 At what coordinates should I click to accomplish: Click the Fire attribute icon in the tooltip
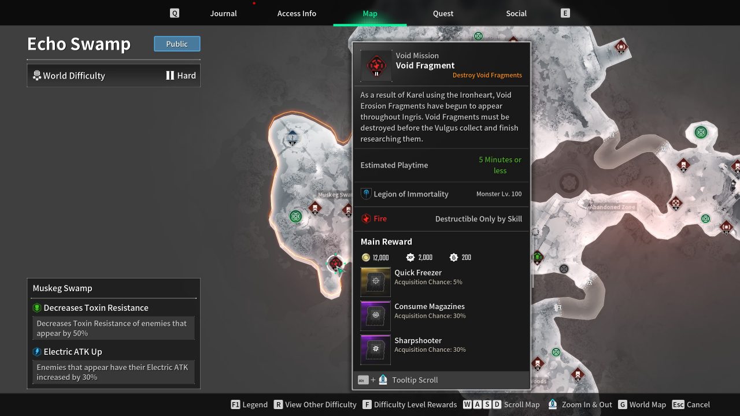(x=366, y=218)
